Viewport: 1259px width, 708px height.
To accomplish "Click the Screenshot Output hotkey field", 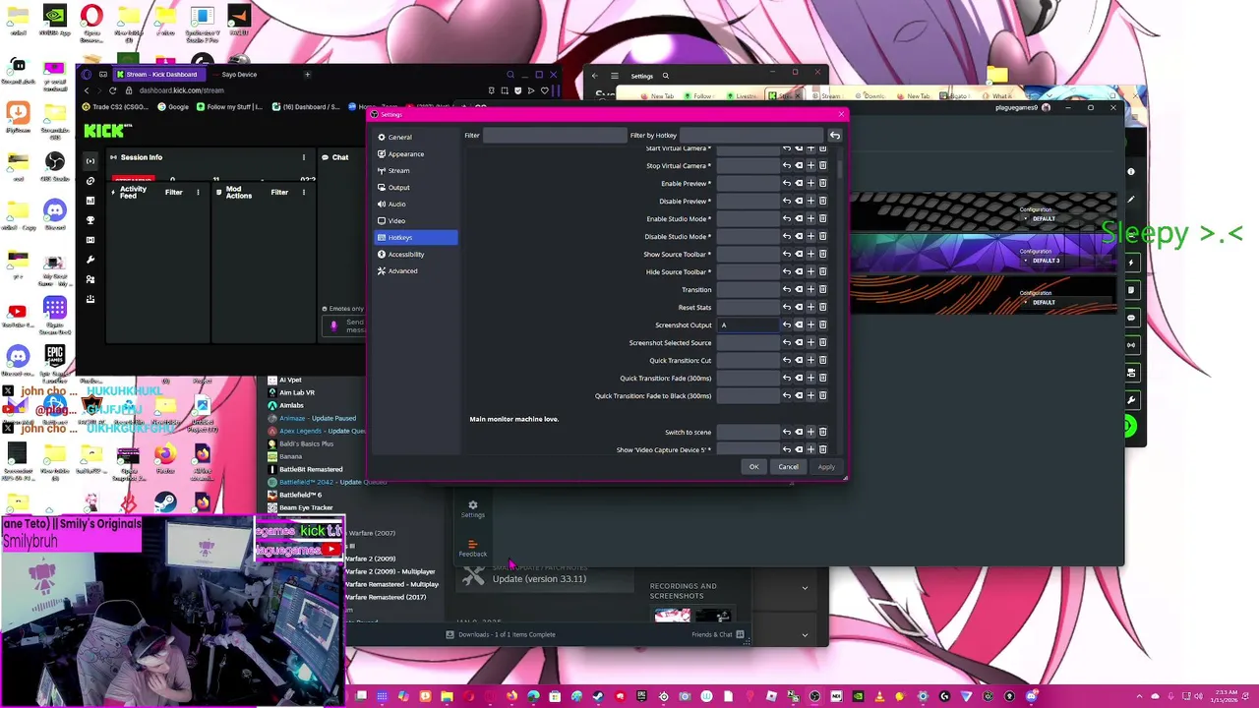I will tap(748, 324).
